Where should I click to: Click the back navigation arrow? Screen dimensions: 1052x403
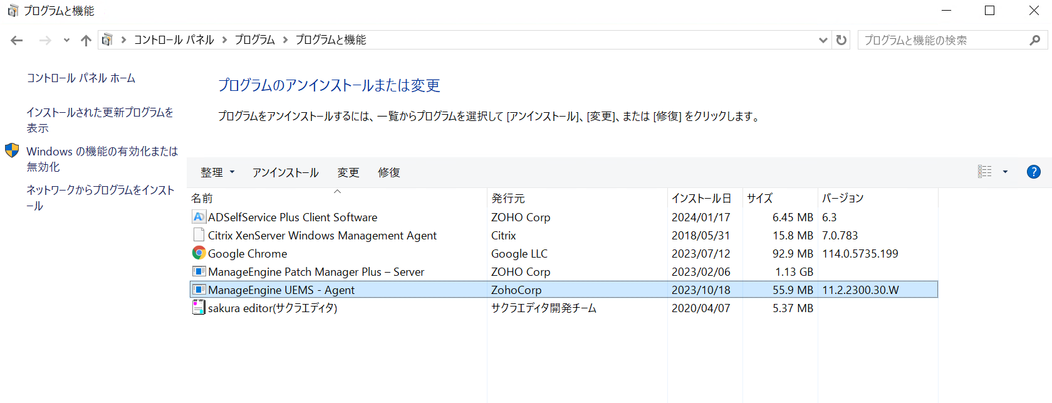click(x=17, y=40)
